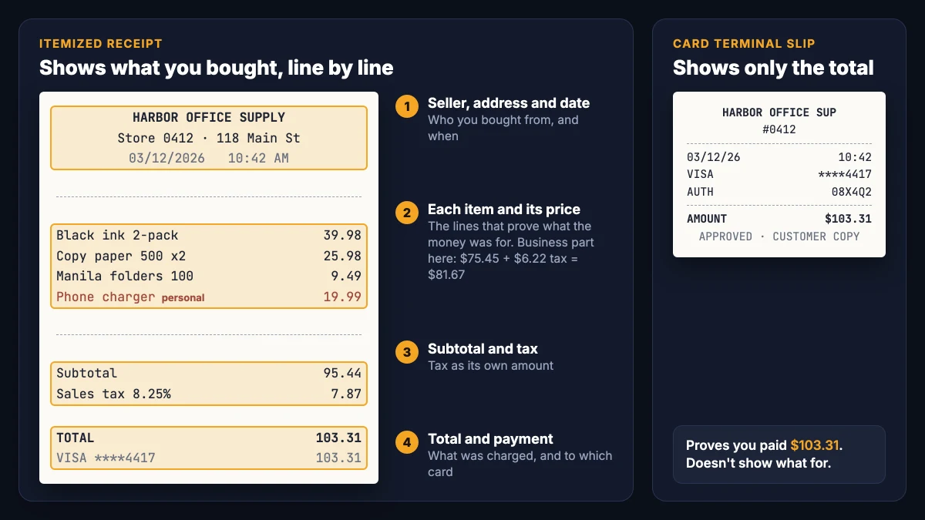
Task: Click the Sales tax 8.25% line
Action: click(x=209, y=394)
